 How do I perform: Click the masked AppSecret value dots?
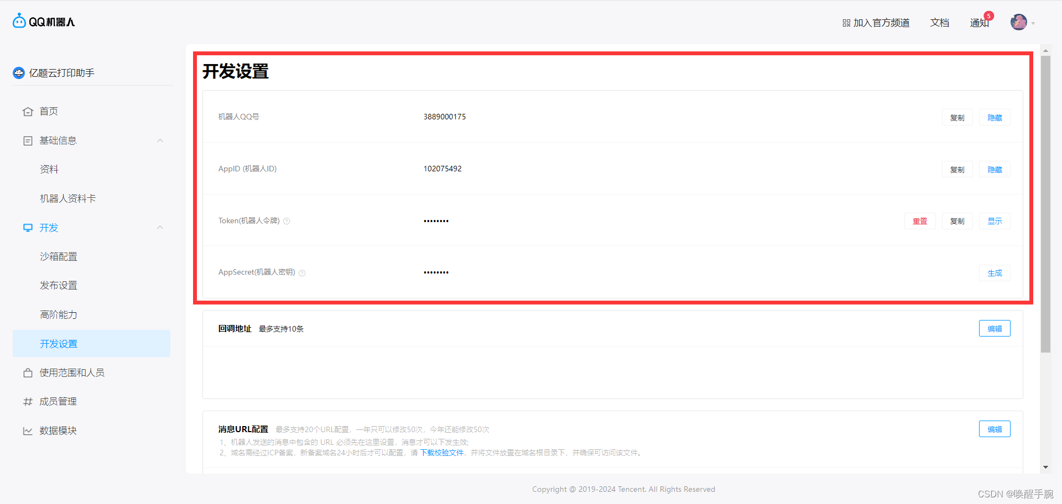click(x=436, y=272)
